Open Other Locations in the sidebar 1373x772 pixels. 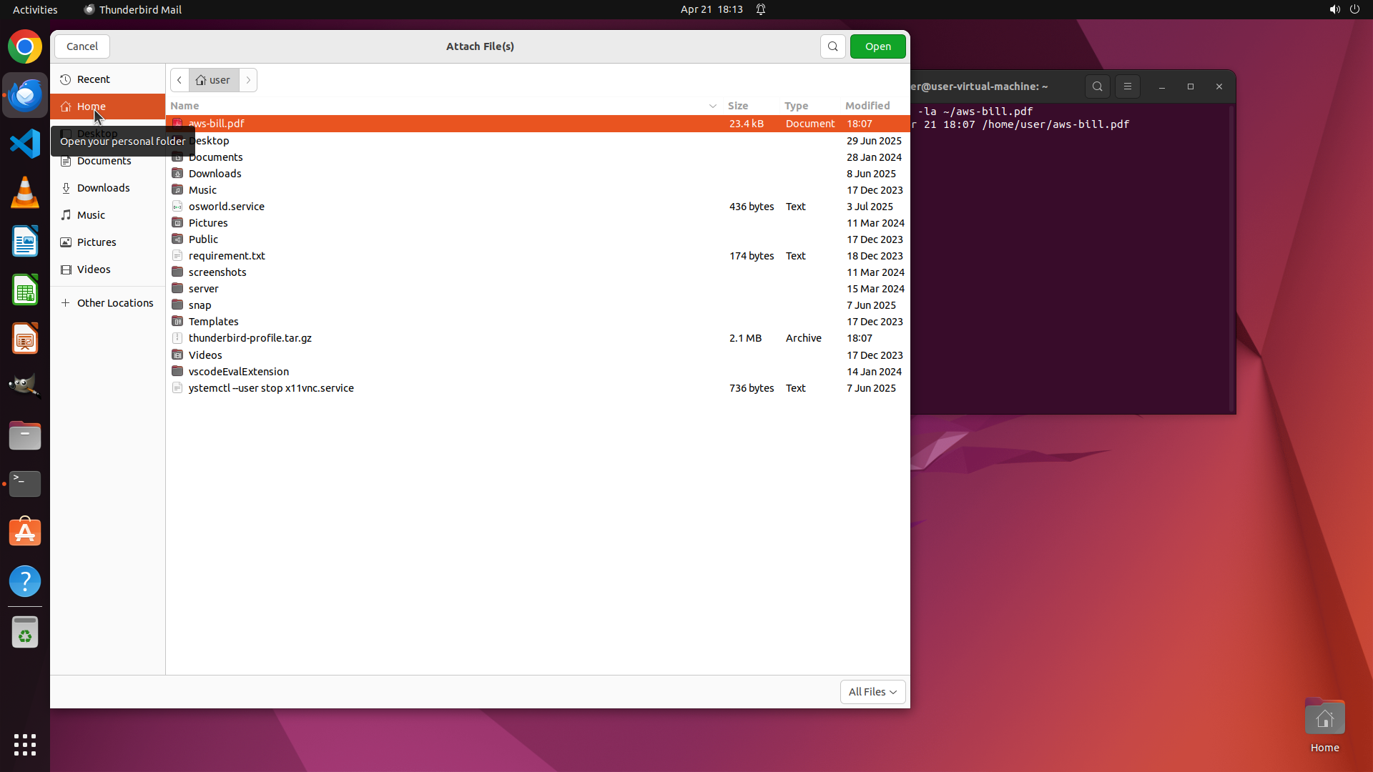click(114, 303)
